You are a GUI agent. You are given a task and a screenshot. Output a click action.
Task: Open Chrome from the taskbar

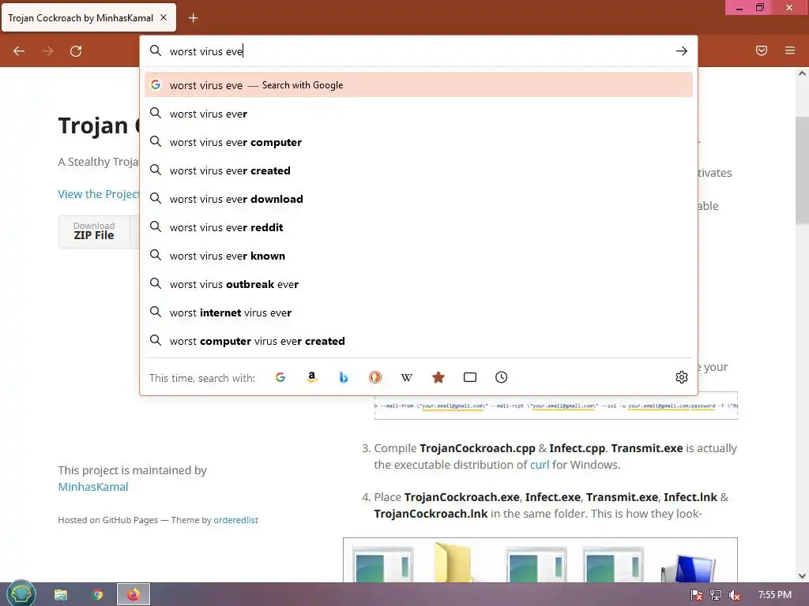pyautogui.click(x=97, y=595)
